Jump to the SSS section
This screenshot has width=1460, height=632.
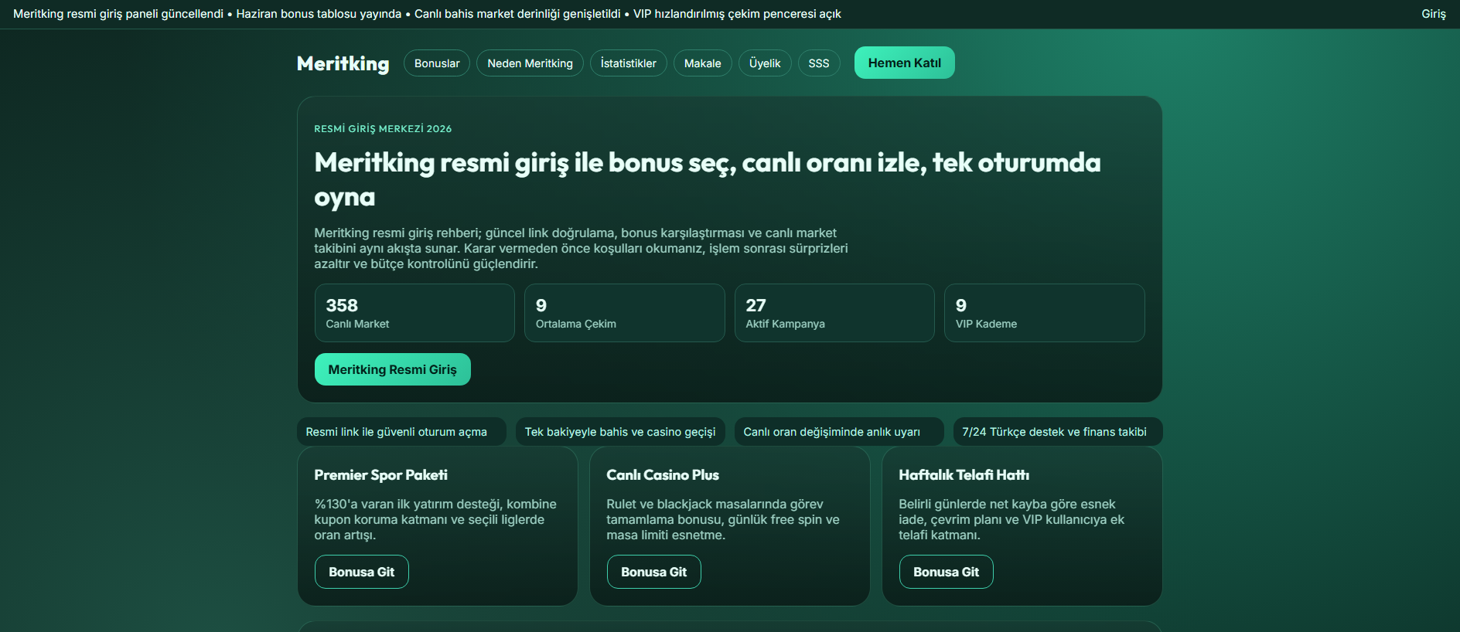(819, 63)
